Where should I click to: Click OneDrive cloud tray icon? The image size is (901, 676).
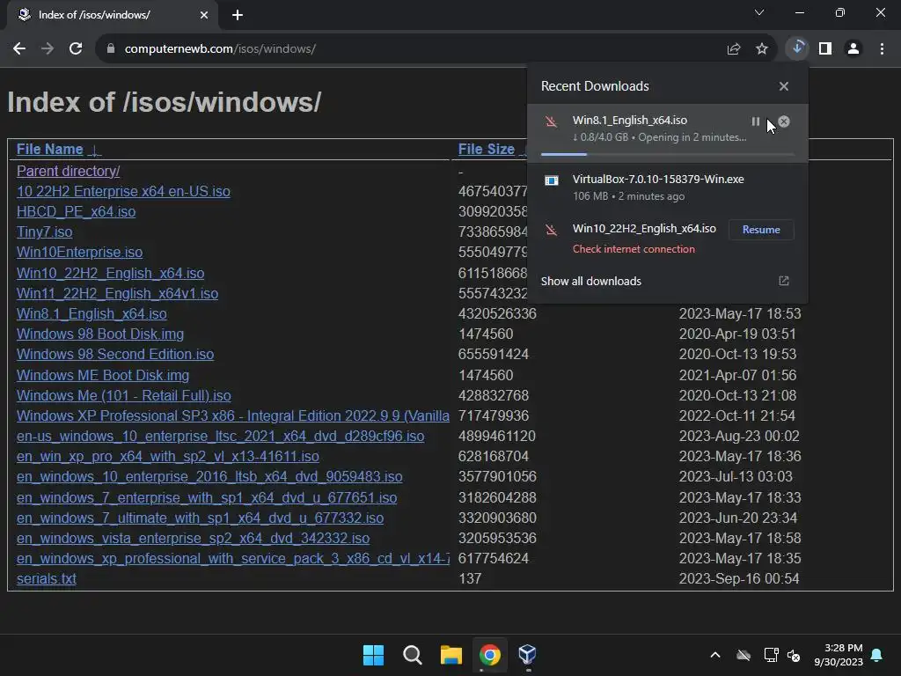pyautogui.click(x=744, y=655)
